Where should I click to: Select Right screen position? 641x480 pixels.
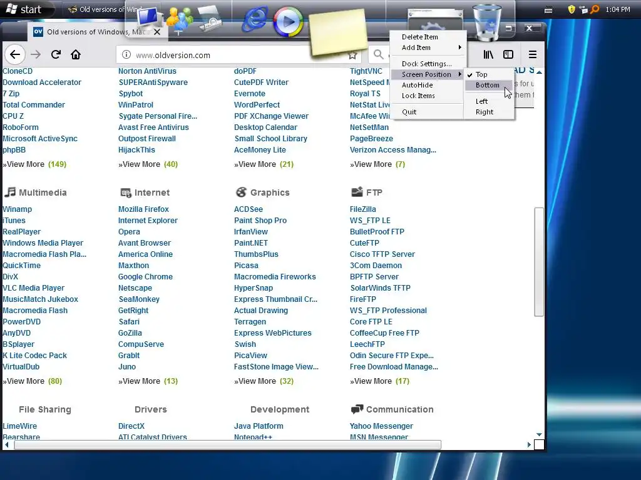point(484,112)
